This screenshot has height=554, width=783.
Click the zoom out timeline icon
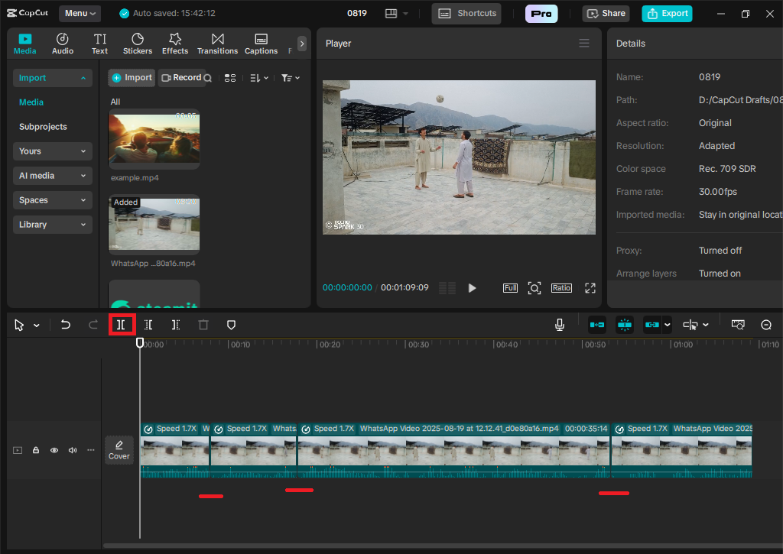click(766, 325)
